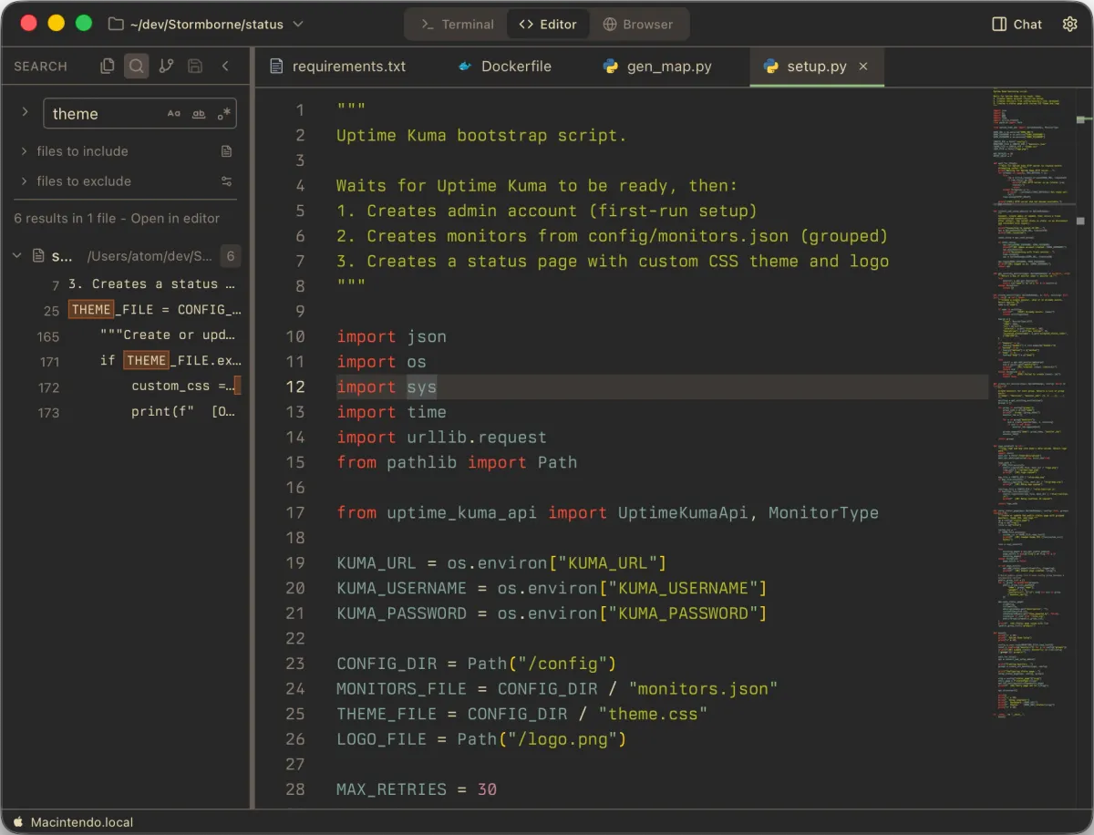Open the Explorer files icon above Search
Screen dimensions: 1094x835
click(107, 66)
